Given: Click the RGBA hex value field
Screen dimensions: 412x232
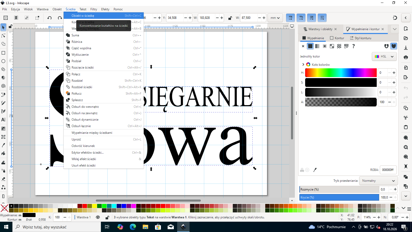Looking at the screenshot, I should click(x=388, y=170).
